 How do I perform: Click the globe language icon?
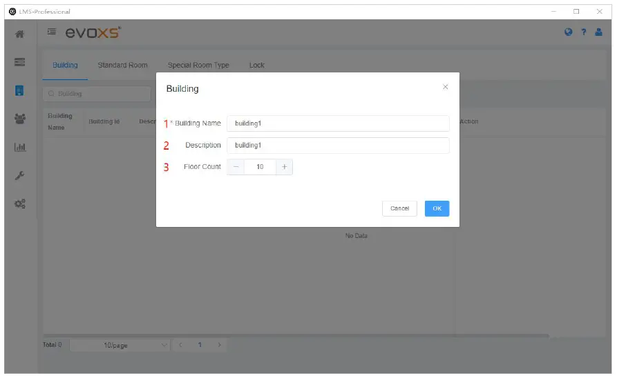pyautogui.click(x=568, y=32)
